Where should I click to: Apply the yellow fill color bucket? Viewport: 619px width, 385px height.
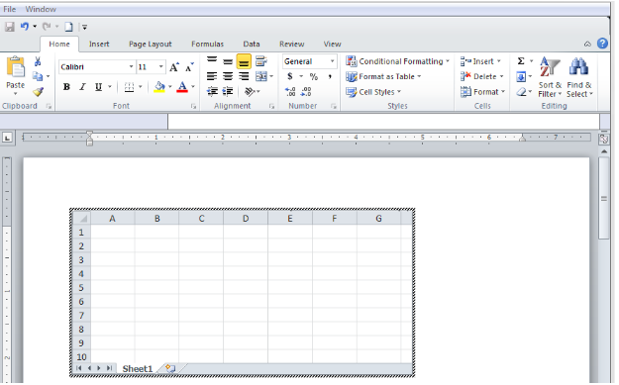coord(159,87)
